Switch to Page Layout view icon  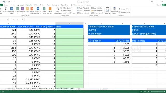(x=145, y=91)
